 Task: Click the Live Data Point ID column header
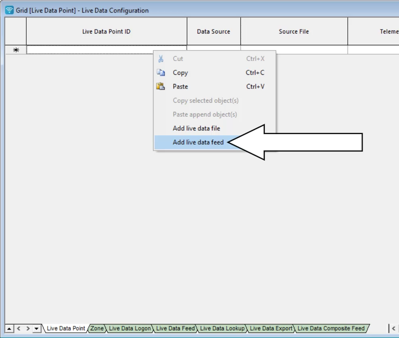point(106,31)
